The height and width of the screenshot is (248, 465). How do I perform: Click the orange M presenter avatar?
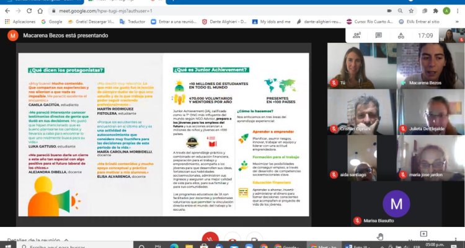(x=13, y=35)
